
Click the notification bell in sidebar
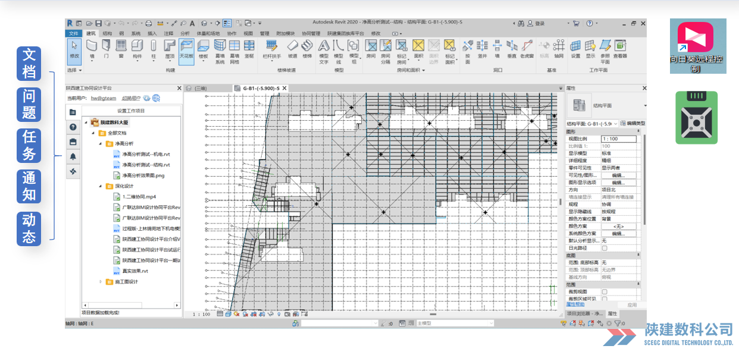coord(73,156)
